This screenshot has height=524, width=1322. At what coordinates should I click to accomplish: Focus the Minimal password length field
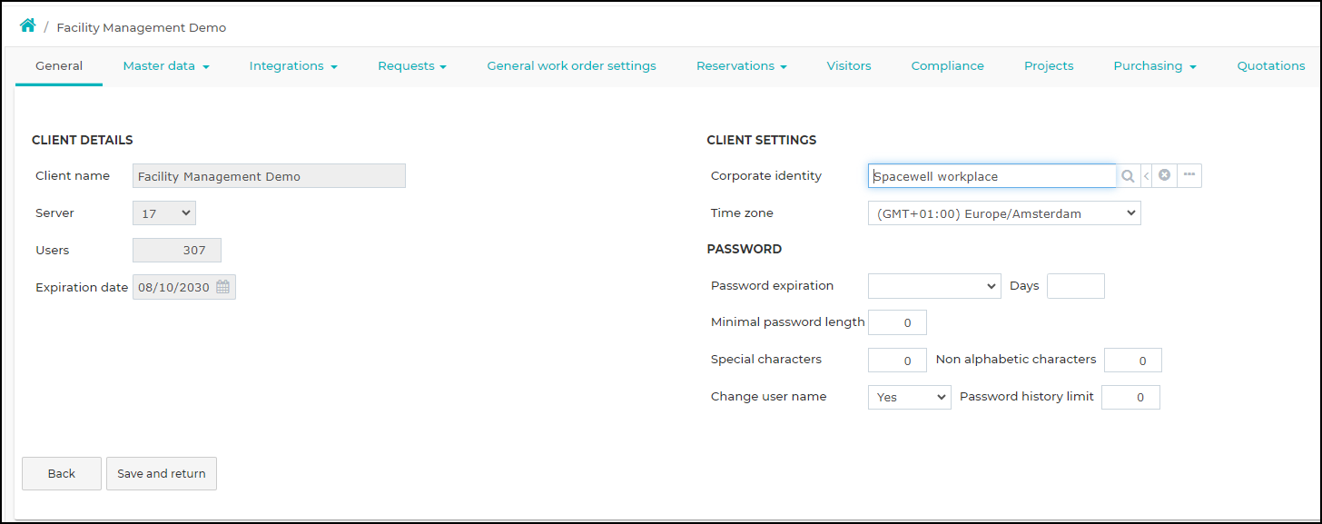[x=897, y=322]
